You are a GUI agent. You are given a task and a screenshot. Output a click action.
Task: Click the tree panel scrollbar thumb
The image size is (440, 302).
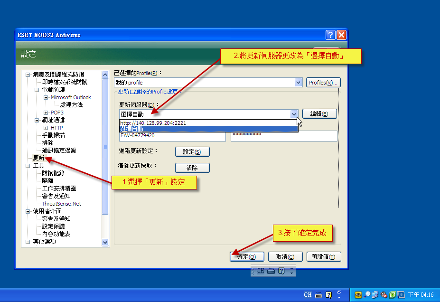(x=105, y=147)
